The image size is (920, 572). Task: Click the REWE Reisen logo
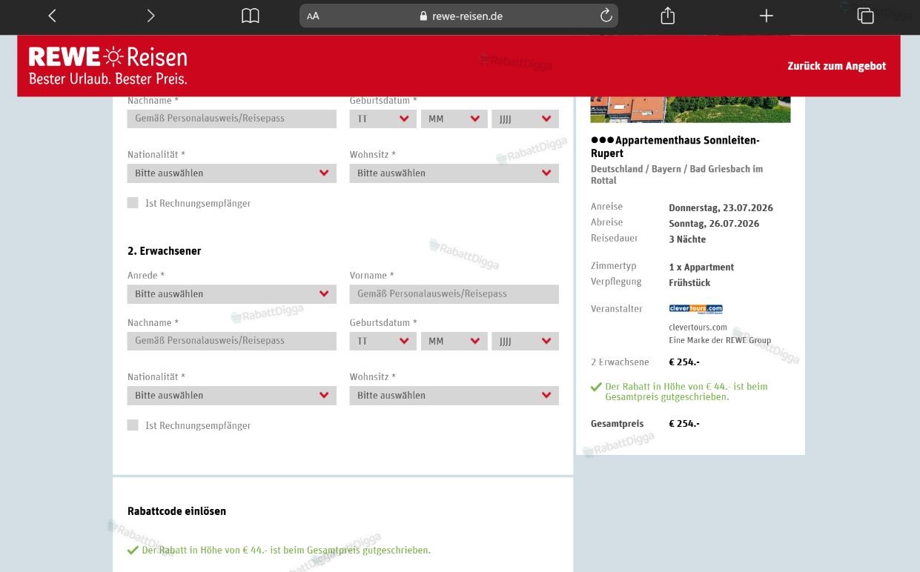(108, 65)
